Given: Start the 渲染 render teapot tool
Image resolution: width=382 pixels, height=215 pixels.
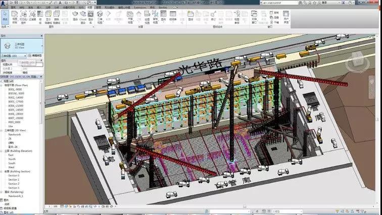Looking at the screenshot, I should click(75, 16).
